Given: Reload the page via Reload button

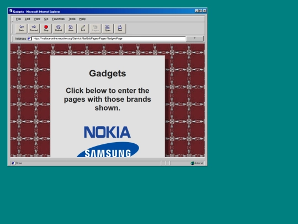Looking at the screenshot, I should point(58,28).
